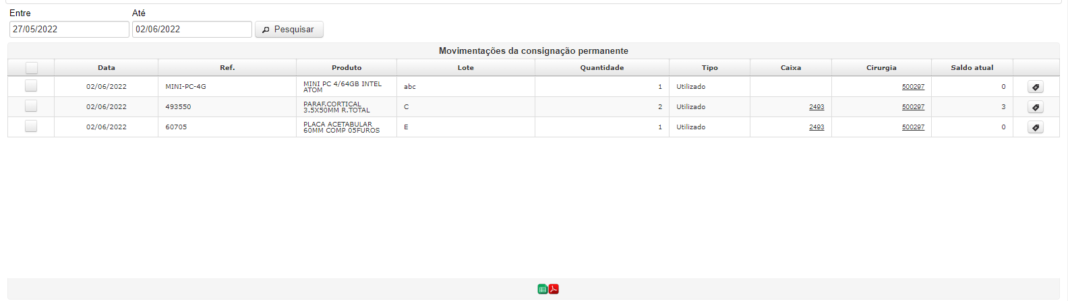Export table to Excel spreadsheet icon
Viewport: 1068px width, 301px height.
543,289
